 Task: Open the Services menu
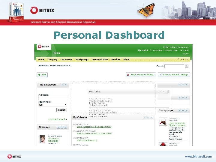pos(115,59)
